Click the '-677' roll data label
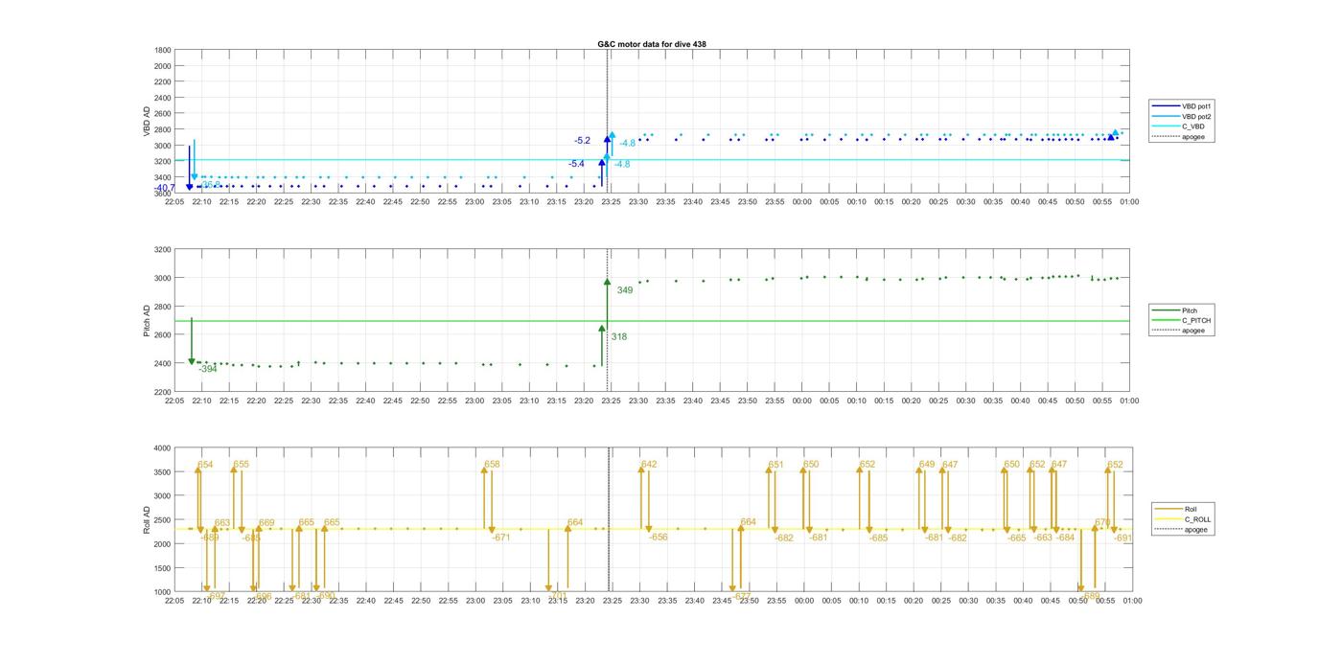1342x664 pixels. (x=743, y=596)
